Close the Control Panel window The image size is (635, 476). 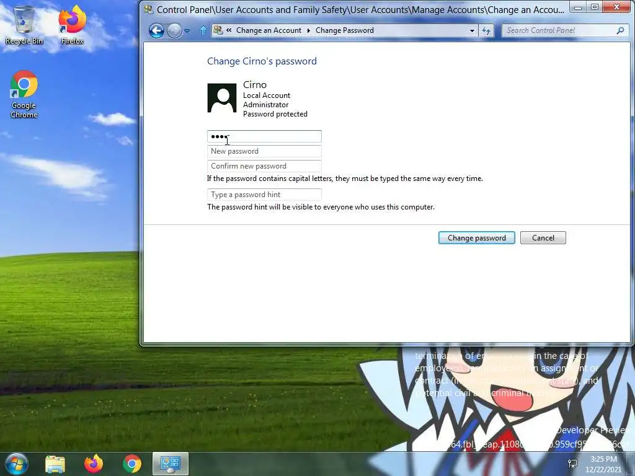617,7
